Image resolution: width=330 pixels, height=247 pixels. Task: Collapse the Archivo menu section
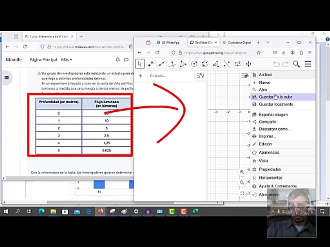coord(283,74)
